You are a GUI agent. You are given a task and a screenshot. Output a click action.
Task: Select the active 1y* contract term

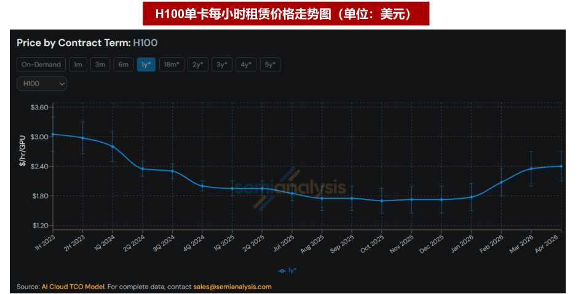[x=146, y=65]
